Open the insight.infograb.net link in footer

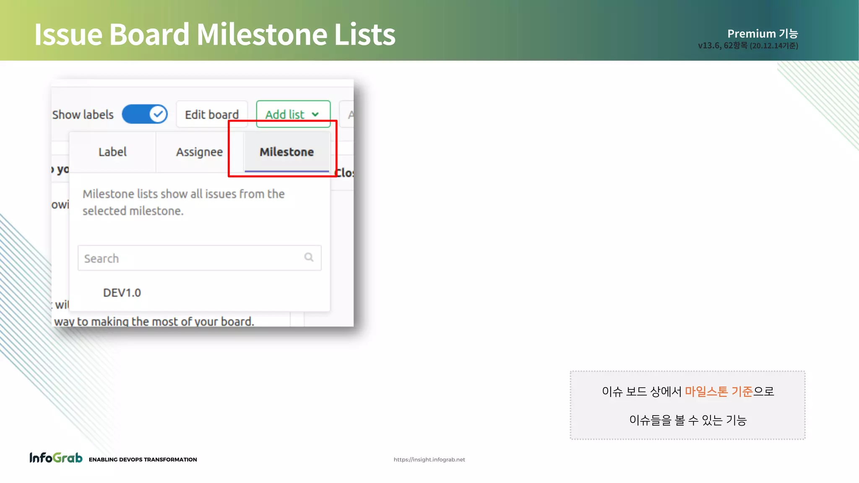tap(429, 460)
